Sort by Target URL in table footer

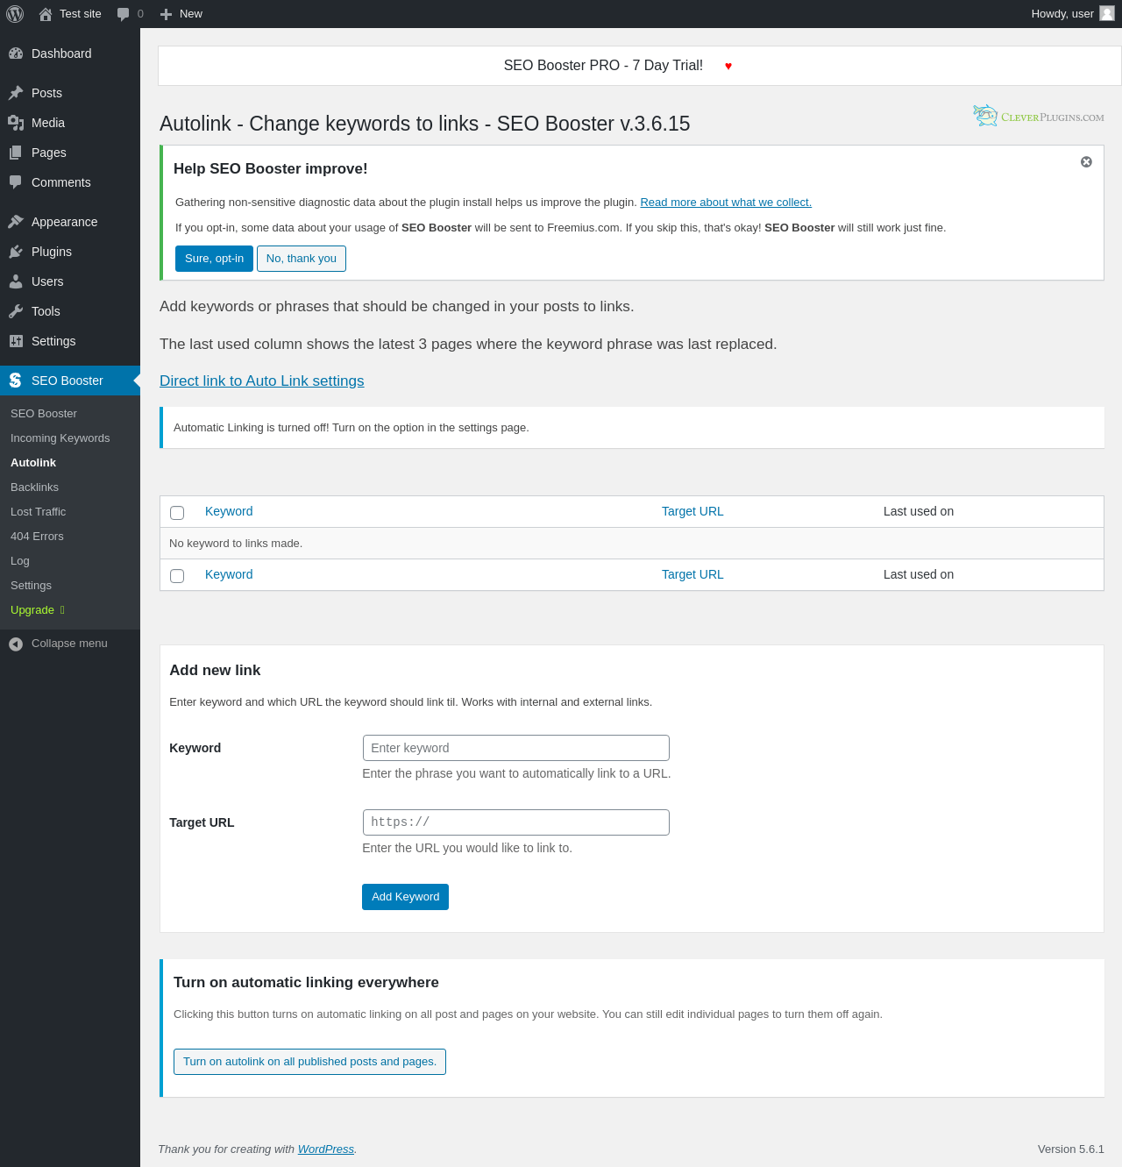[x=692, y=575]
